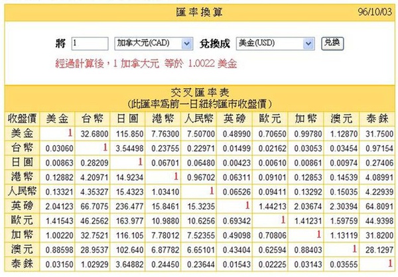
Task: Click the 澳元 row label
Action: [x=22, y=249]
